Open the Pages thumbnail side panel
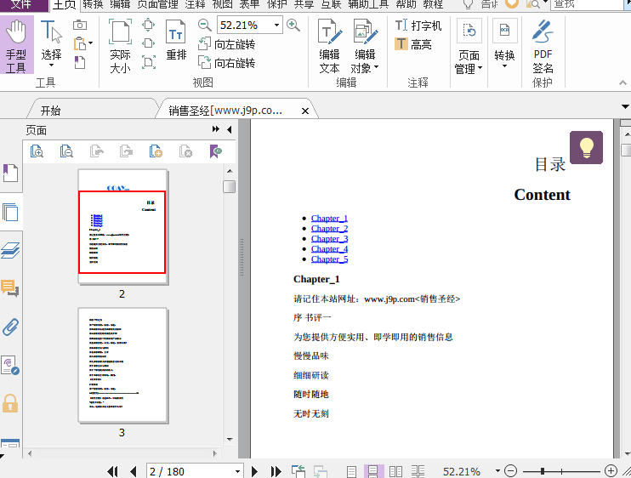The height and width of the screenshot is (478, 631). tap(10, 212)
